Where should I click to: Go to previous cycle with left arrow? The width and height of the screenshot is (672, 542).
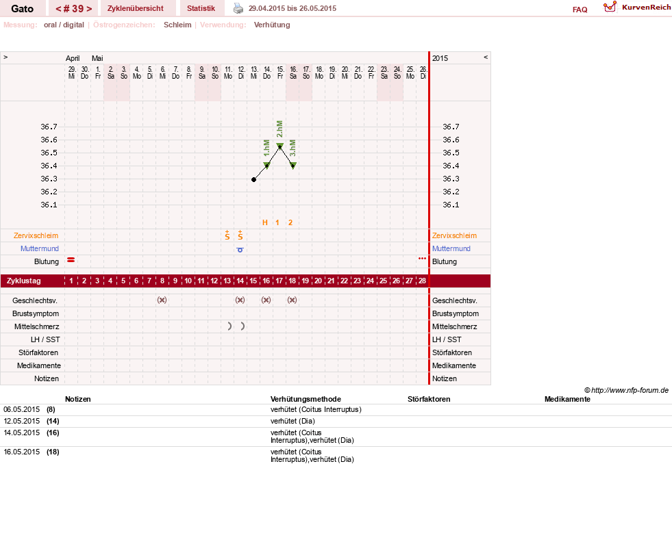(x=58, y=9)
